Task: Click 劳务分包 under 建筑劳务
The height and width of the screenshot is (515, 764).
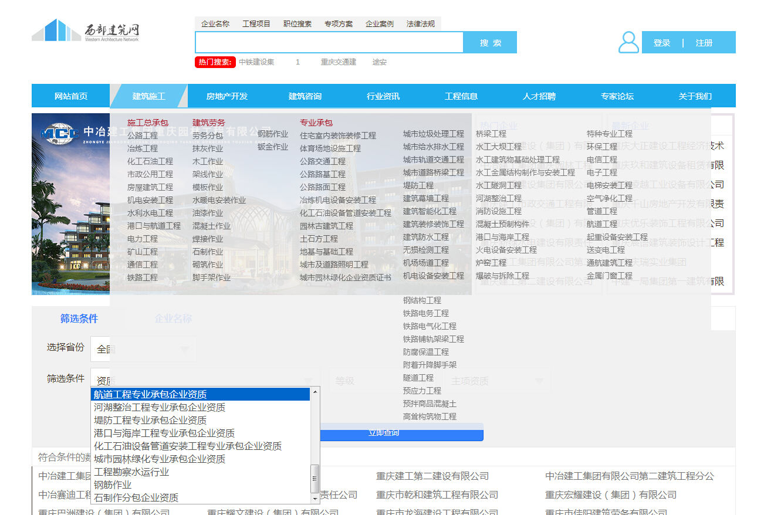Action: [x=208, y=135]
